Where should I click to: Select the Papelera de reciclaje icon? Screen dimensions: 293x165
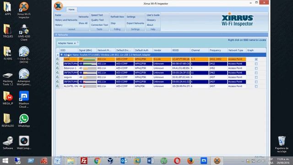(x=282, y=144)
